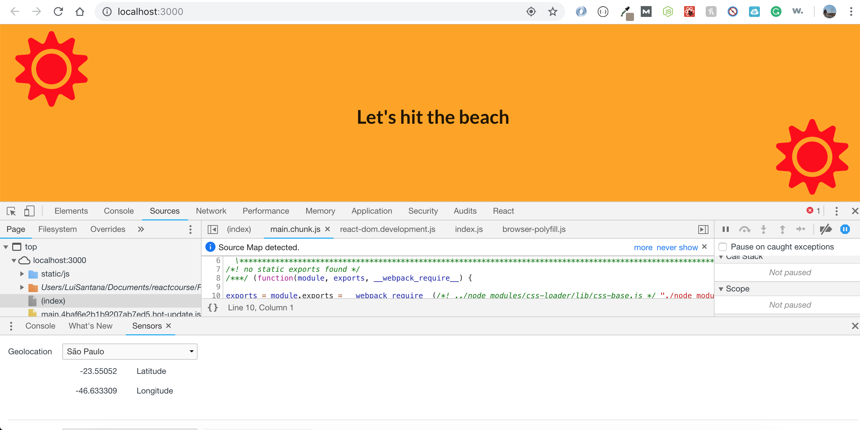Open the What's New drawer tab

pos(90,326)
